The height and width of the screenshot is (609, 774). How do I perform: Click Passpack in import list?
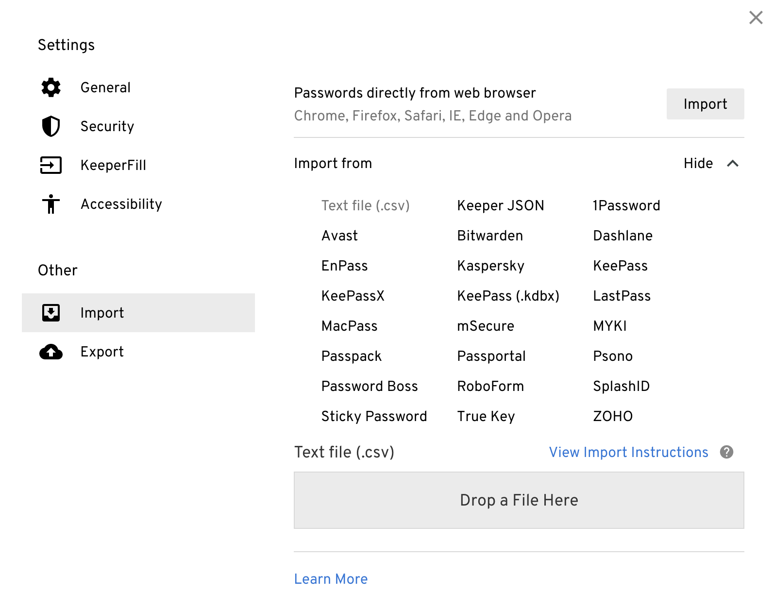[x=352, y=356]
